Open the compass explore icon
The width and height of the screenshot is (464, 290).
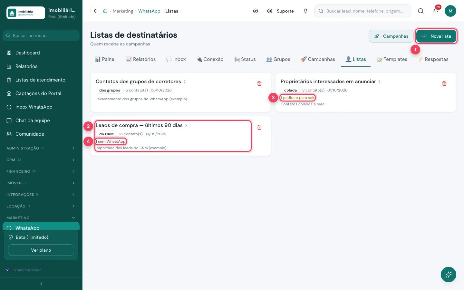tap(256, 11)
